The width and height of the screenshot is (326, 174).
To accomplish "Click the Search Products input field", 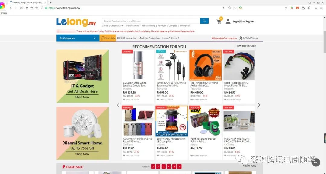I will (x=151, y=21).
